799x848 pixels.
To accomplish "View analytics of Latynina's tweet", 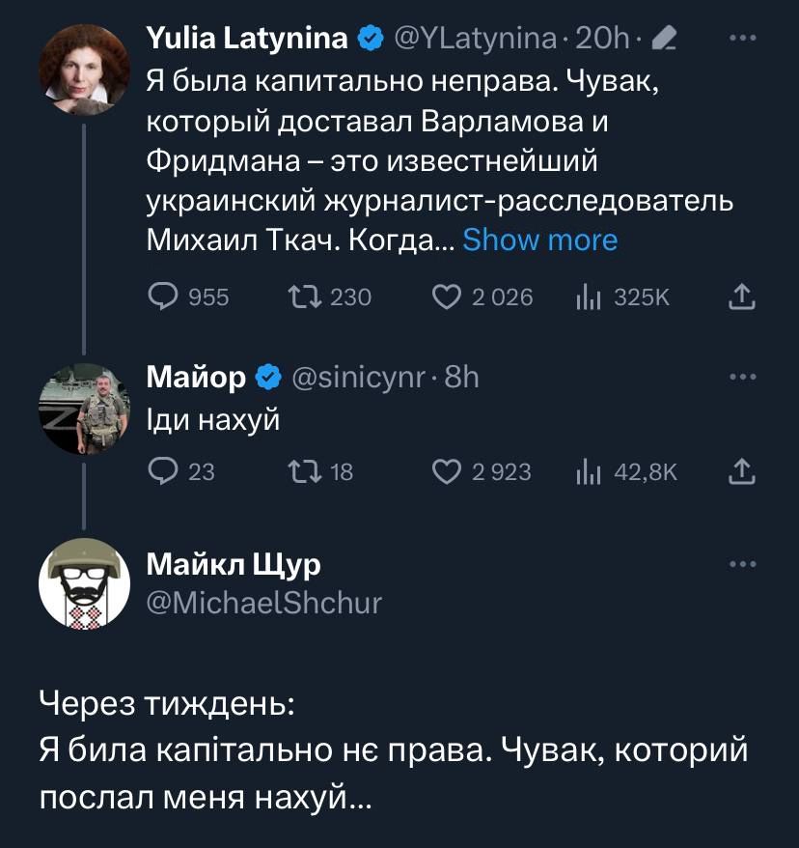I will tap(585, 297).
